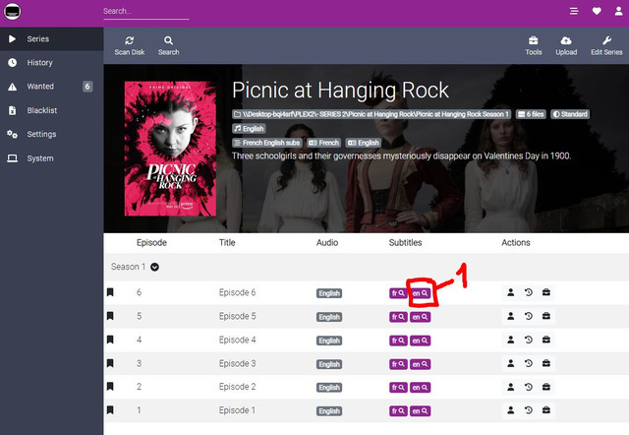Open history icon for Episode 5

tap(529, 316)
